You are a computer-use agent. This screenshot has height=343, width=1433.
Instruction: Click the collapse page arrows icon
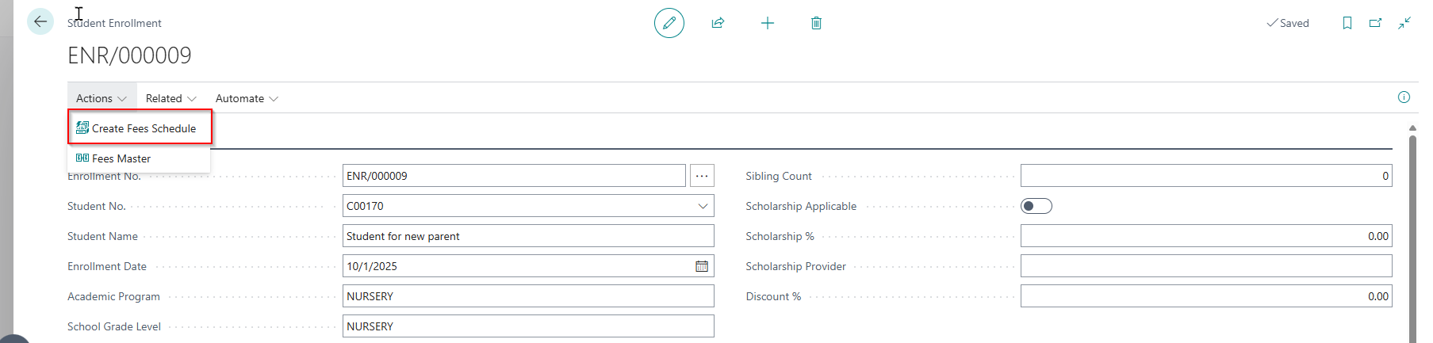(x=1404, y=23)
